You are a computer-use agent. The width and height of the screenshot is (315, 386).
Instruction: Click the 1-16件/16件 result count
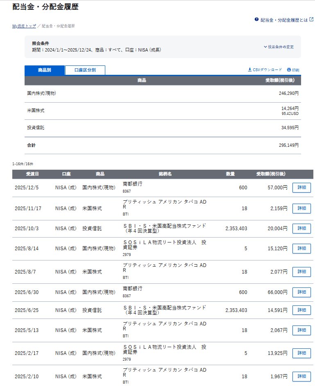tap(23, 164)
